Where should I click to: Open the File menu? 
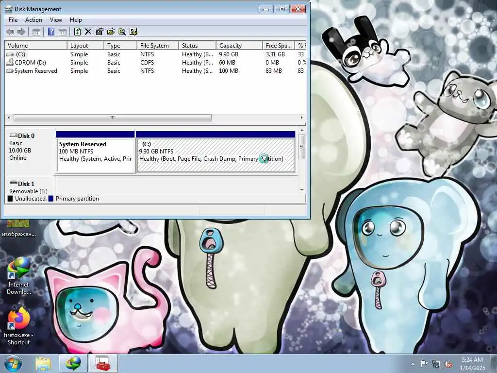(x=13, y=19)
